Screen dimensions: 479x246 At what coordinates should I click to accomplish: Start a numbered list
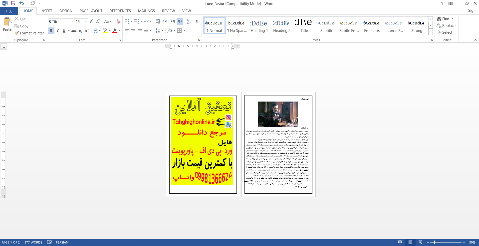click(136, 22)
